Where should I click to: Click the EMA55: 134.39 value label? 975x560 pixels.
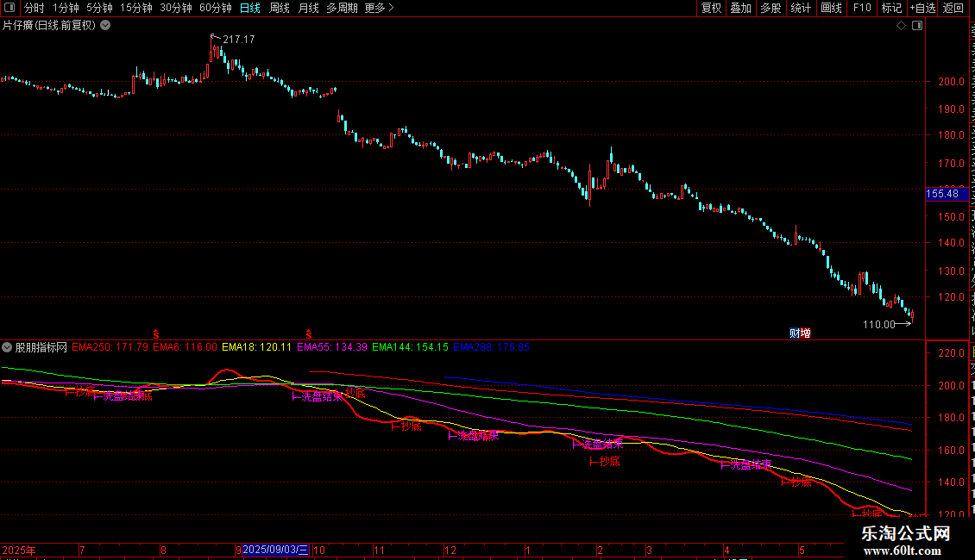click(332, 347)
